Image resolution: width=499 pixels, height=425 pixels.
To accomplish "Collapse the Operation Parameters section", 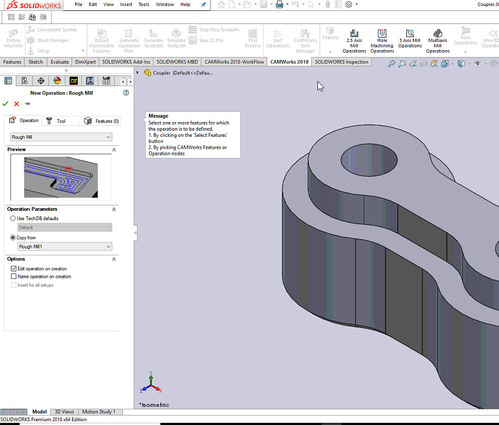I will click(114, 209).
